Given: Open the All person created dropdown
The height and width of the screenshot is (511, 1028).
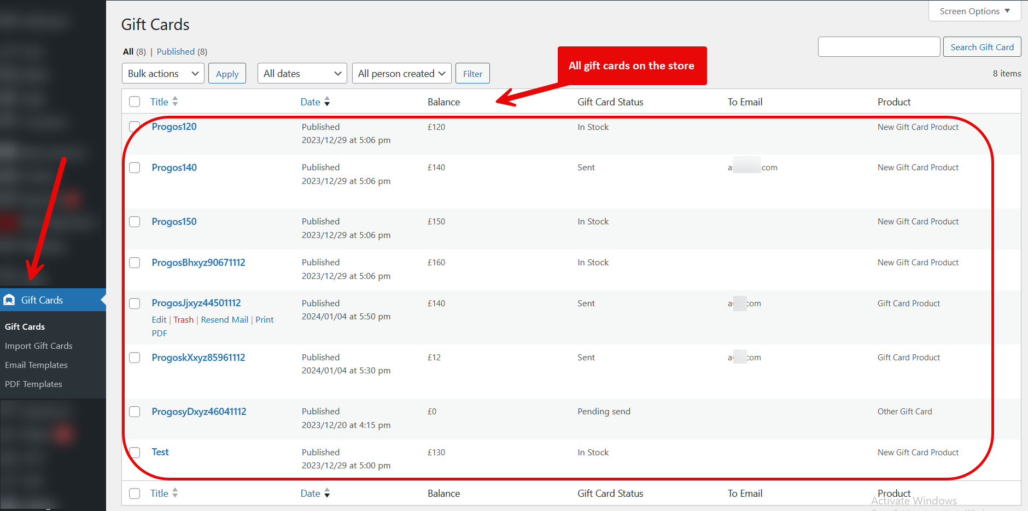Looking at the screenshot, I should (x=402, y=73).
